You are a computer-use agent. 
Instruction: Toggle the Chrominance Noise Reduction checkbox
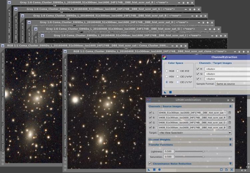click(150, 163)
